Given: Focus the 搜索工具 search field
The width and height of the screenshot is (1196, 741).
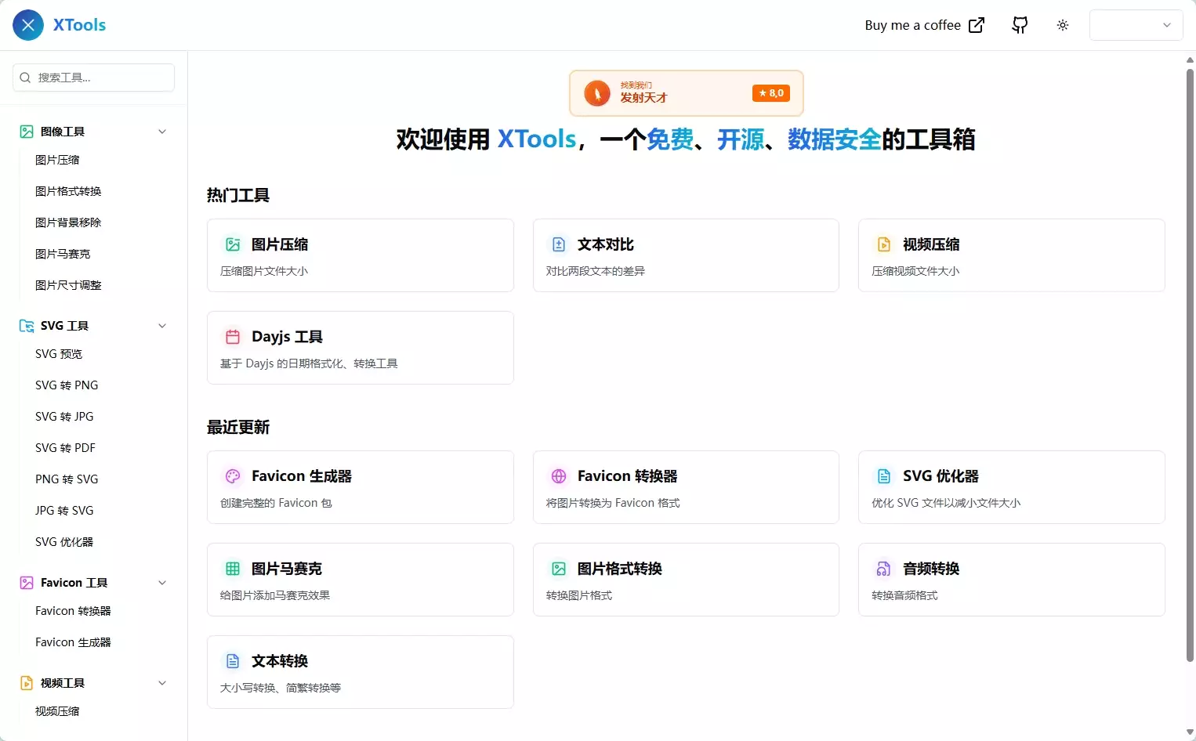Looking at the screenshot, I should click(94, 78).
